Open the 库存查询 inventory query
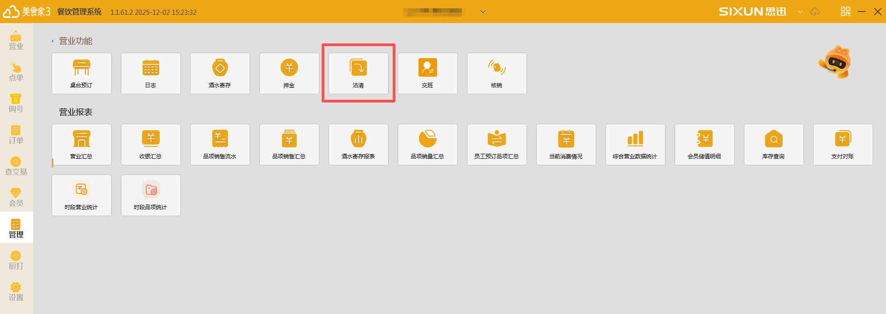Image resolution: width=886 pixels, height=314 pixels. coord(774,145)
